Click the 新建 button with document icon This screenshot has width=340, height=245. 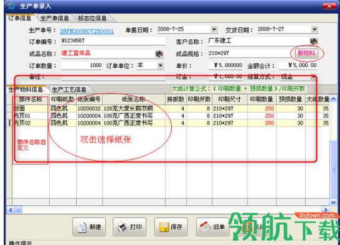(x=89, y=227)
